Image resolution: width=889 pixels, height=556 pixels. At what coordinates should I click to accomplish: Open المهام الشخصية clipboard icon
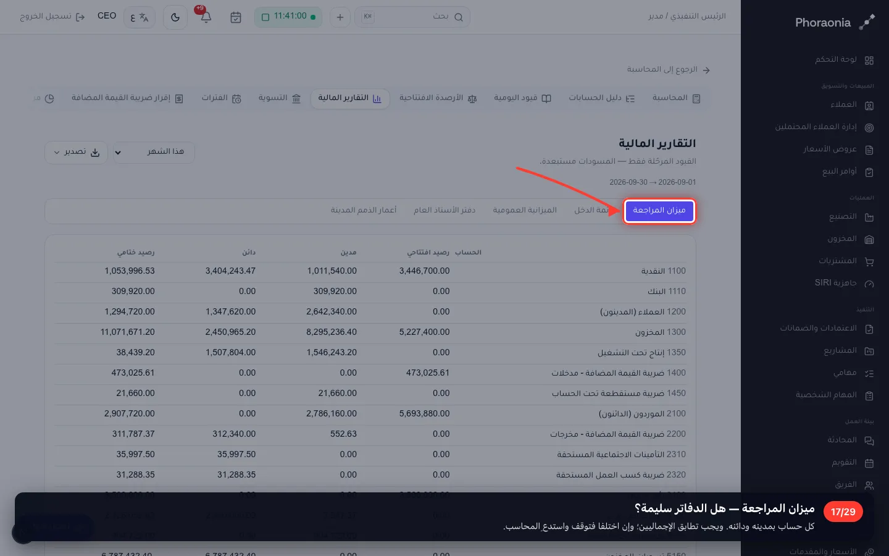pyautogui.click(x=869, y=395)
